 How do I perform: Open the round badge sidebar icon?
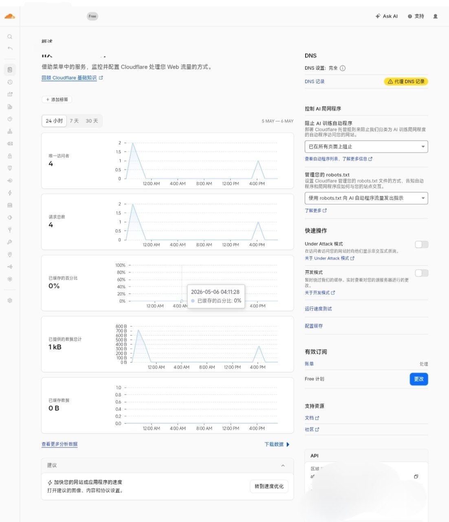pos(10,279)
